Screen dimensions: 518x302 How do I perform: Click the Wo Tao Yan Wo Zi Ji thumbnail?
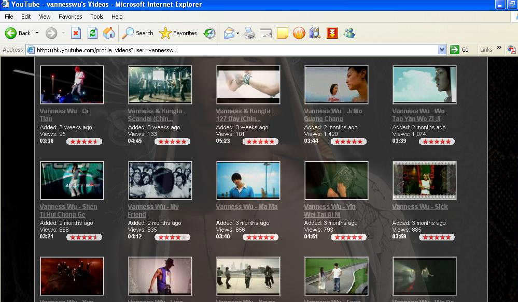pos(425,85)
